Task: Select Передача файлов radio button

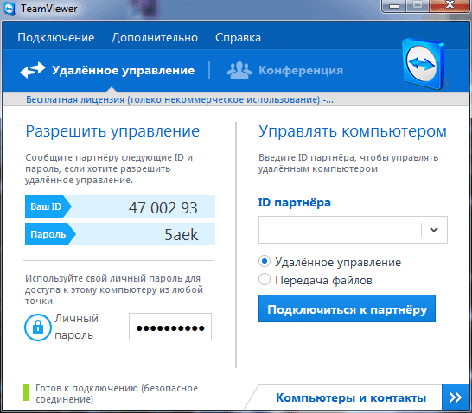Action: coord(265,279)
